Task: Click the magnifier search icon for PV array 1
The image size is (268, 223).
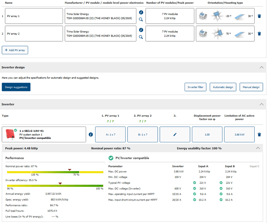Action: [x=141, y=19]
